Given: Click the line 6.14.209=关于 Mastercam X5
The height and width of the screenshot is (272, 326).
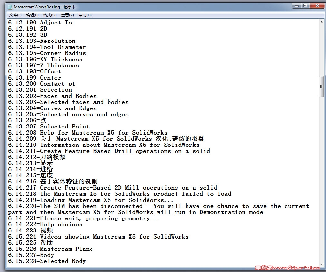Looking at the screenshot, I should click(x=106, y=139).
